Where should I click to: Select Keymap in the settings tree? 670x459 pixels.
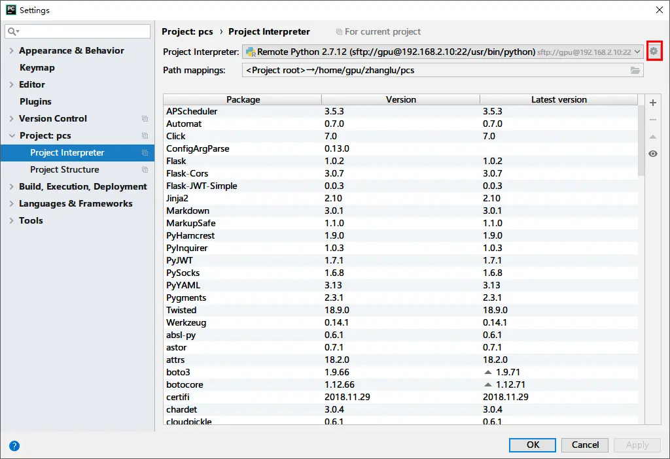pyautogui.click(x=37, y=67)
